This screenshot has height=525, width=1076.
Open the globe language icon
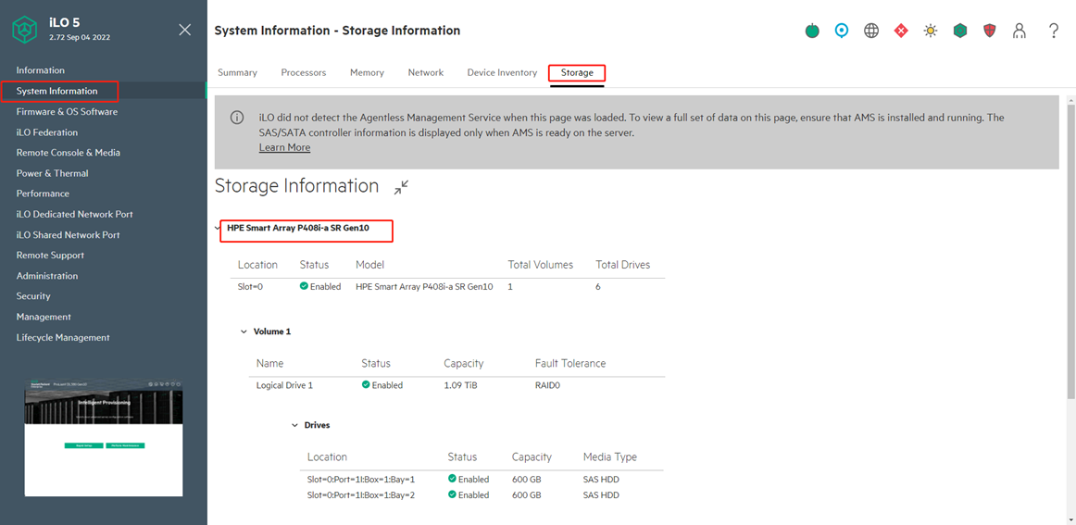871,31
